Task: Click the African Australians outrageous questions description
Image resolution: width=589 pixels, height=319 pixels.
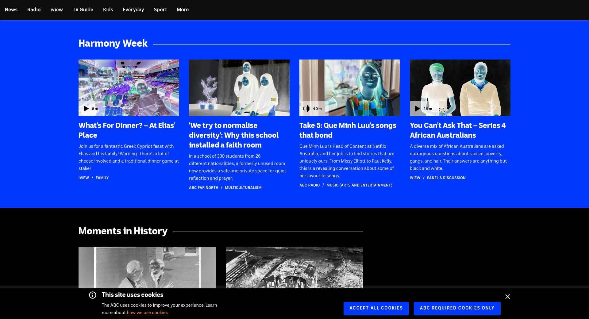Action: click(458, 157)
